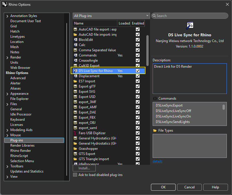Open the details link
232x195 pixels.
(158, 161)
